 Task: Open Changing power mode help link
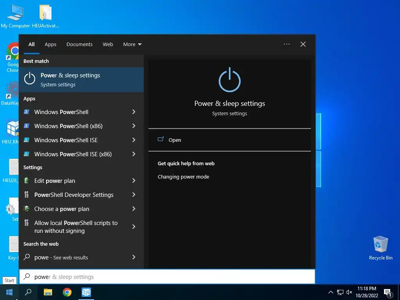coord(184,177)
